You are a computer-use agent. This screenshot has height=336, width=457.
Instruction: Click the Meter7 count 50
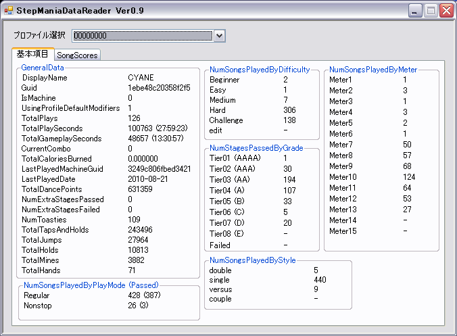[x=407, y=145]
